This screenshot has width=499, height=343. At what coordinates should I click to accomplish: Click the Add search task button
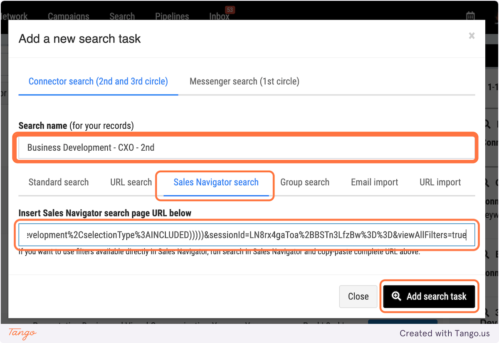point(429,296)
